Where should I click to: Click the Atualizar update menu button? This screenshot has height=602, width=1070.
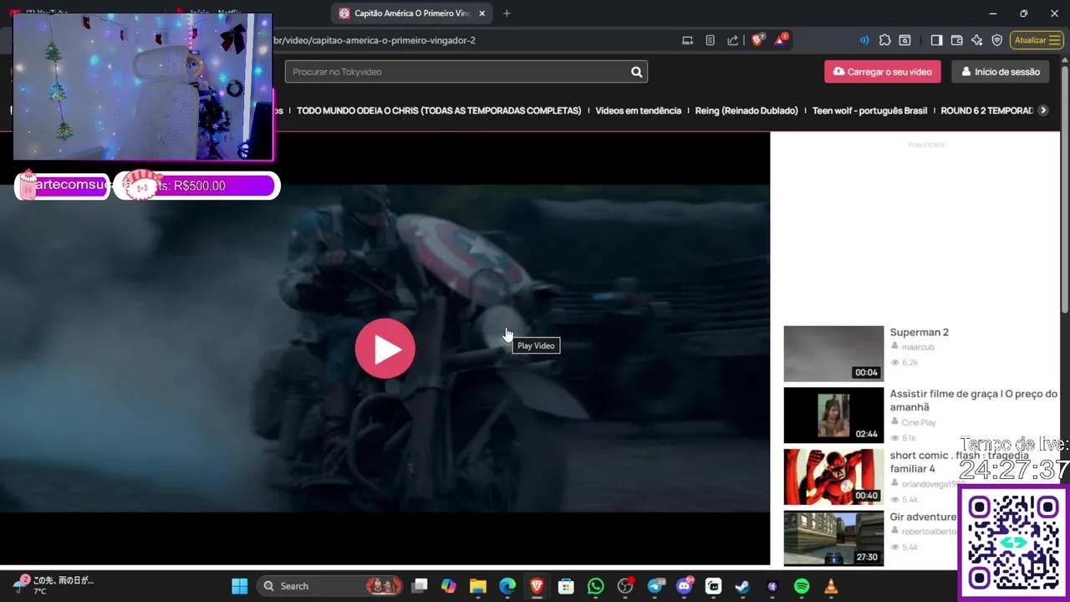coord(1037,40)
